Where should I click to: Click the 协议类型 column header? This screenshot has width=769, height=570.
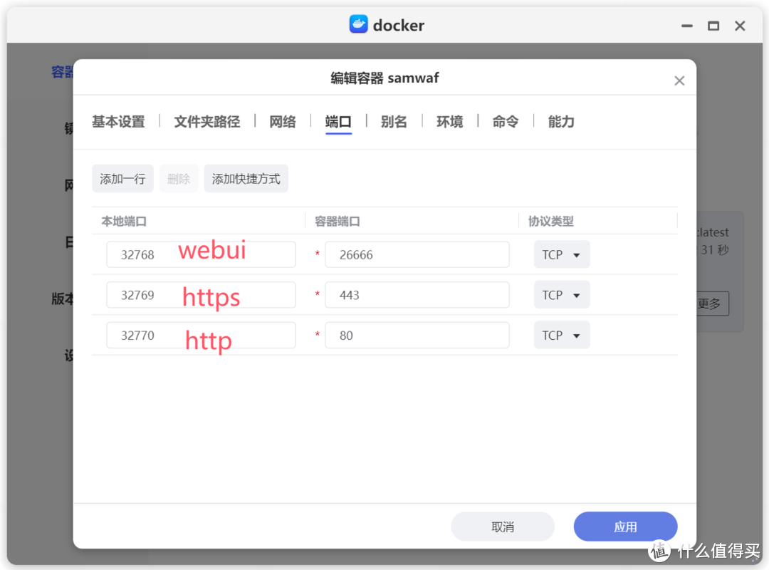coord(550,222)
